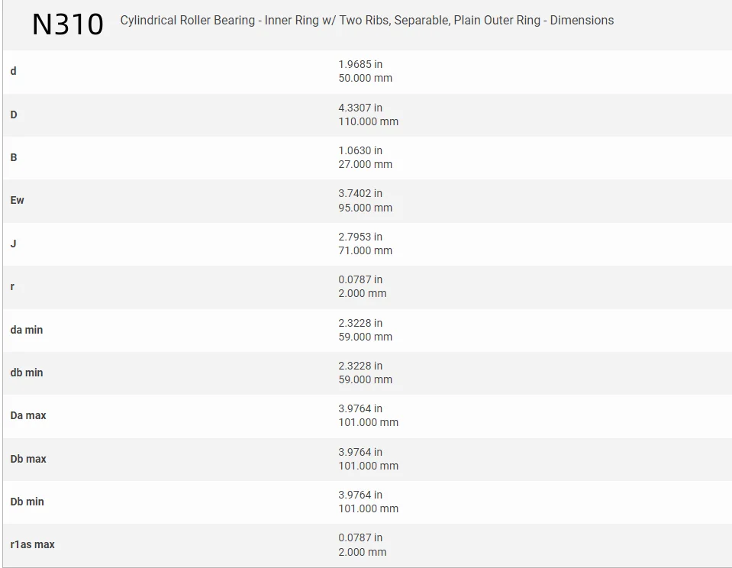
Task: Click the N310 bearing title
Action: pyautogui.click(x=68, y=24)
